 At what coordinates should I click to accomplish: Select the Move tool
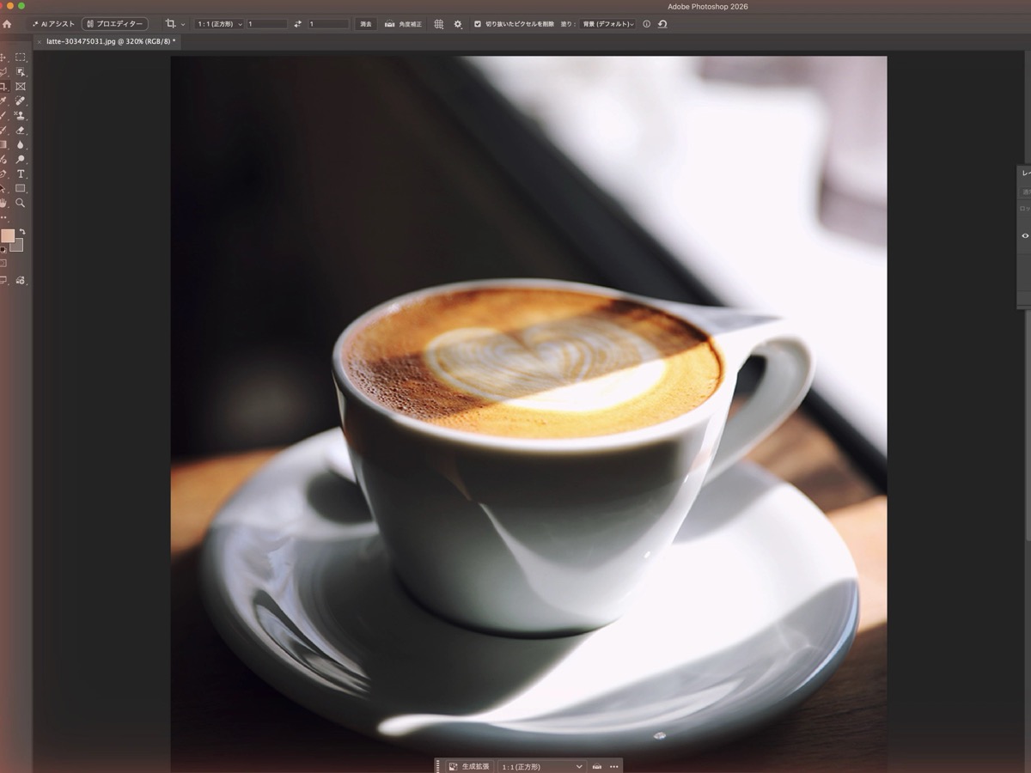(3, 58)
